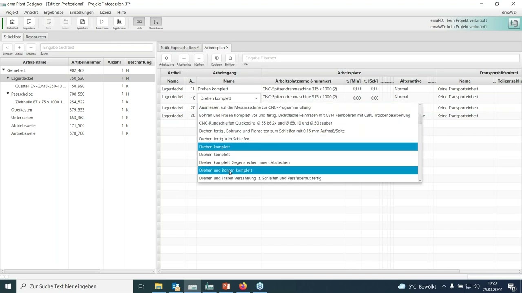This screenshot has width=522, height=293.
Task: Add an Artikel with plus icon
Action: (19, 48)
